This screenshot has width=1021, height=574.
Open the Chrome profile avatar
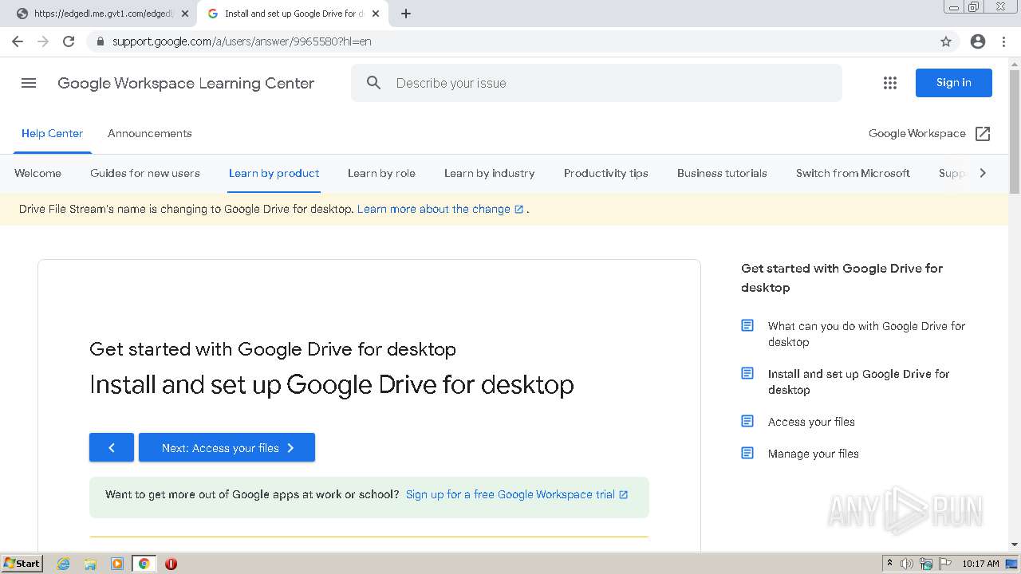978,41
